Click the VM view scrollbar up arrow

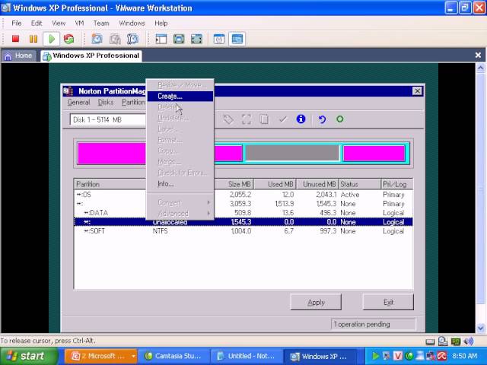[x=480, y=68]
